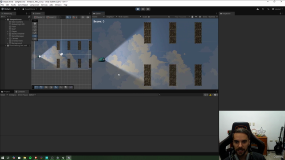Select the Scale tool in Scene toolbar

tap(35, 33)
